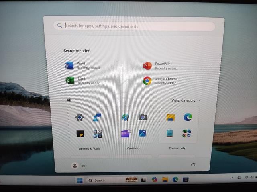The image size is (257, 192).
Task: Open File Explorer in Productivity group
Action: [170, 117]
